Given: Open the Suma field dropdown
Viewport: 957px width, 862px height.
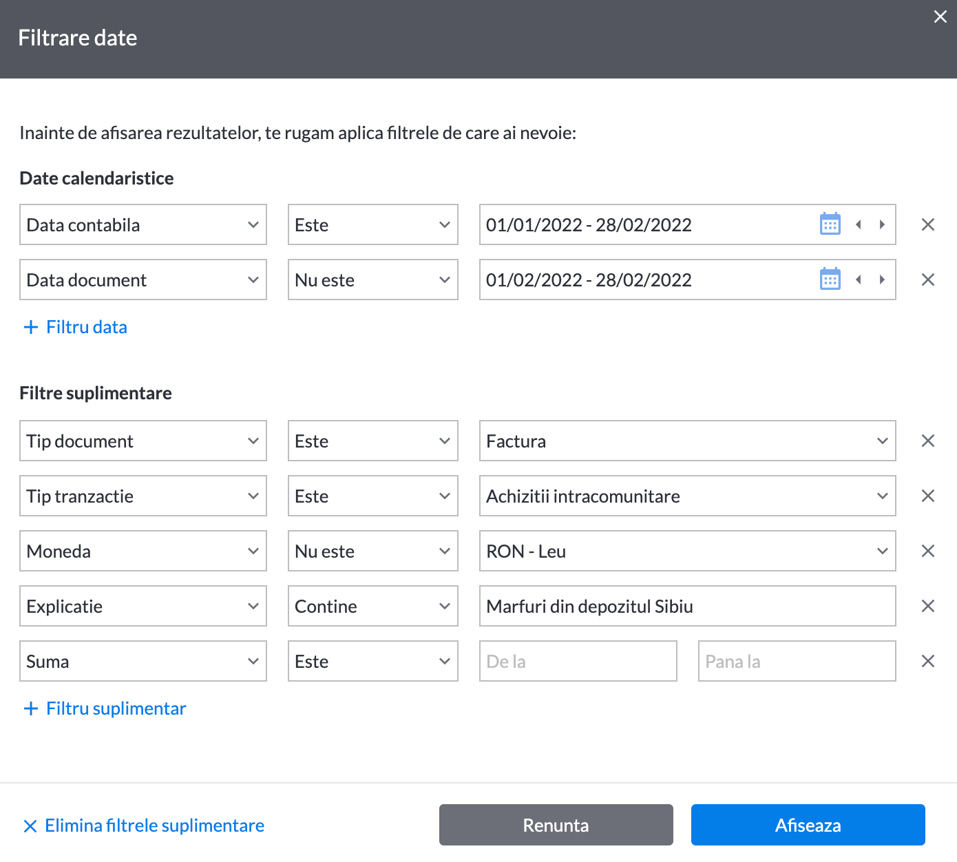Looking at the screenshot, I should 143,661.
